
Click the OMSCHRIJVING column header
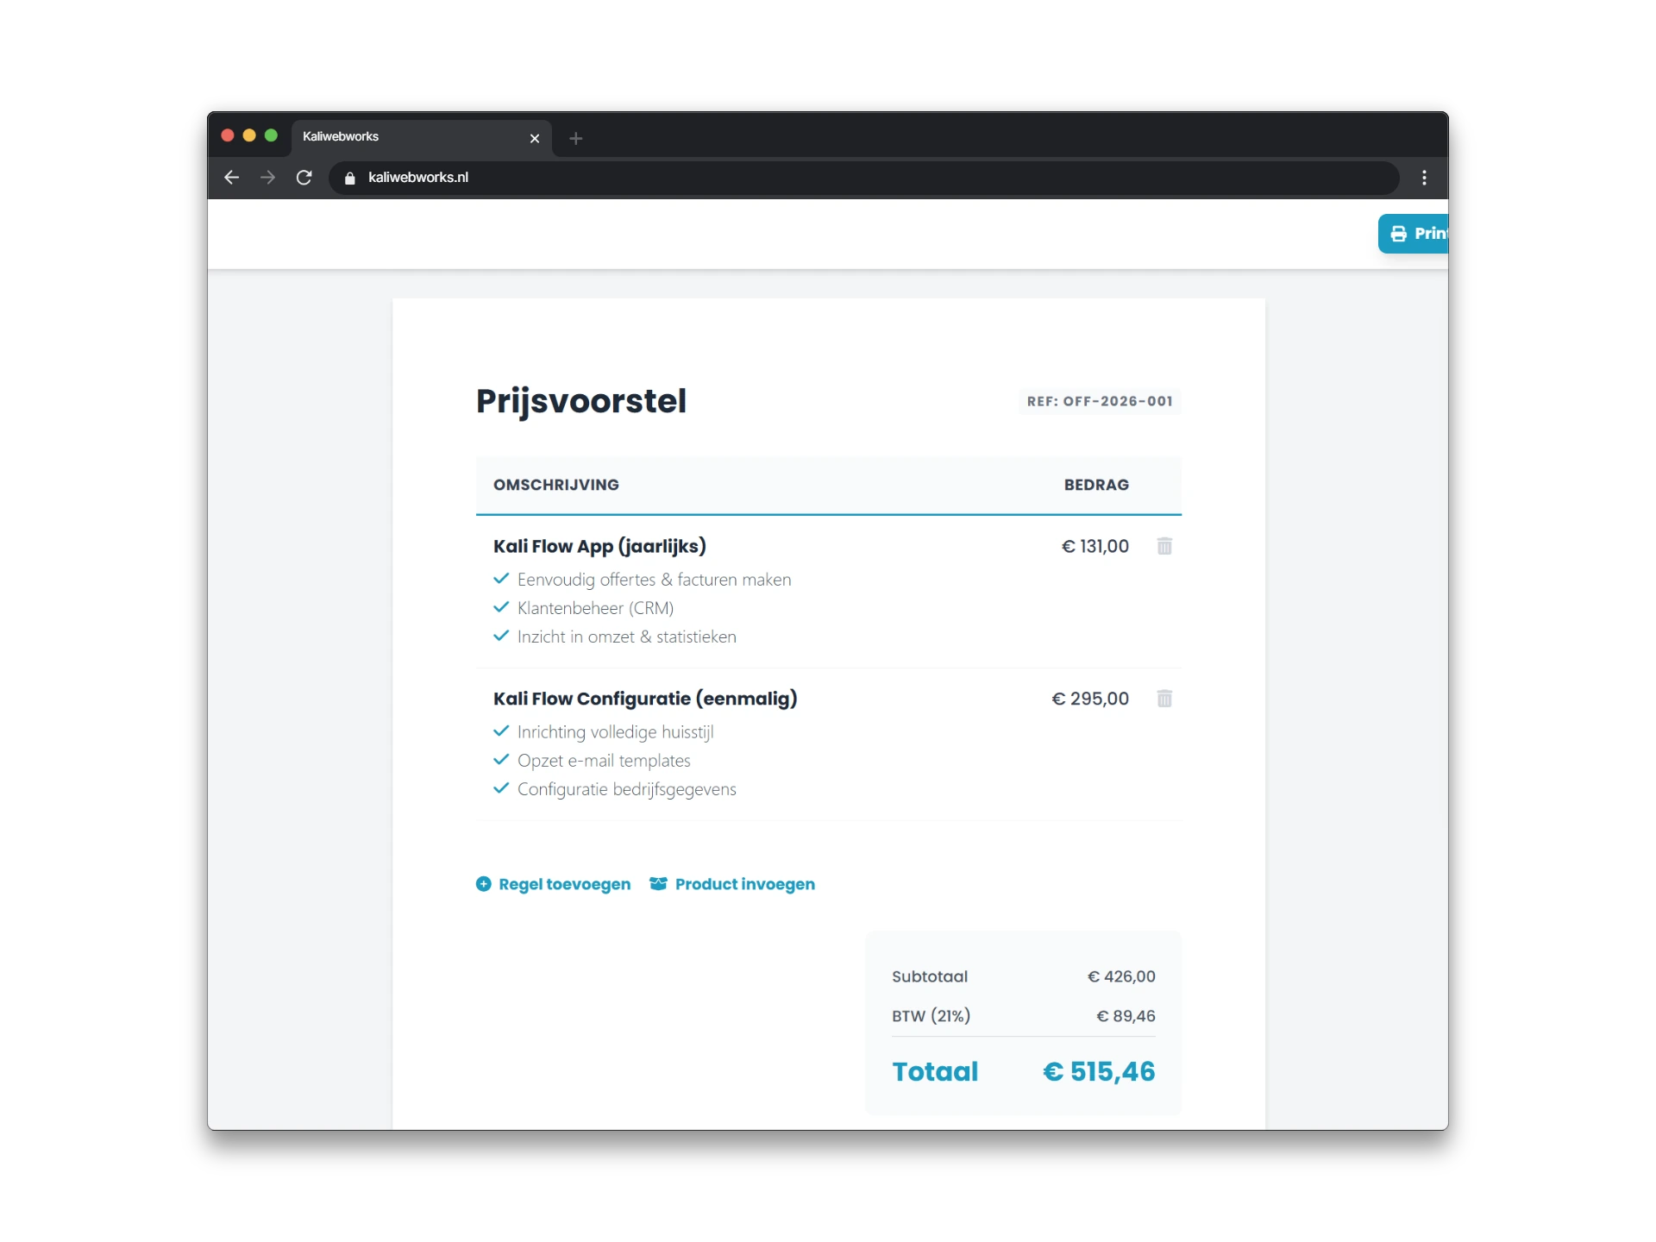pos(556,485)
